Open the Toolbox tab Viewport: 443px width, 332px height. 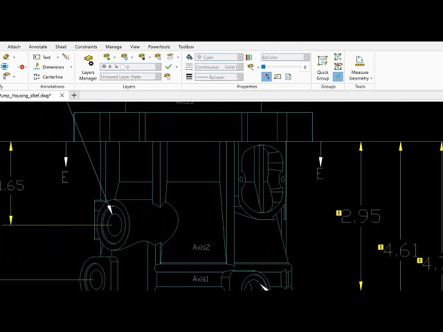pyautogui.click(x=186, y=46)
